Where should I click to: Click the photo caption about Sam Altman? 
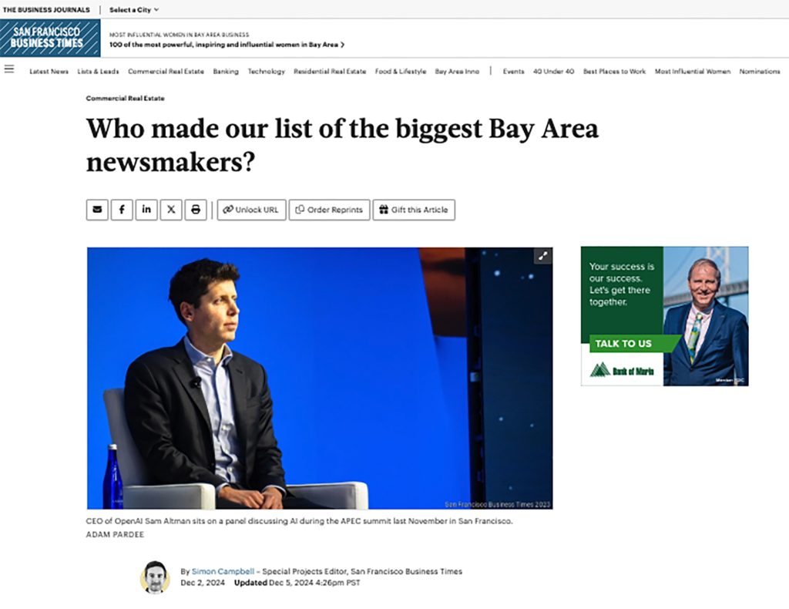[300, 521]
